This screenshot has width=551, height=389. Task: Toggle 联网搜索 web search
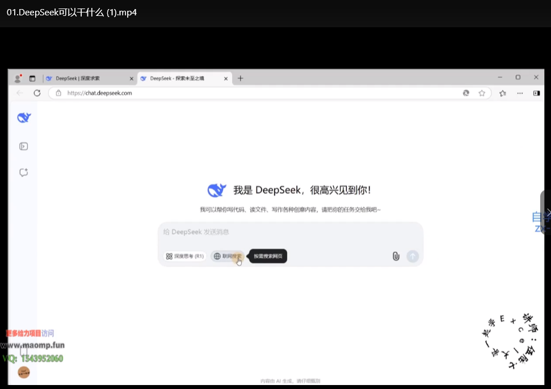pos(228,256)
